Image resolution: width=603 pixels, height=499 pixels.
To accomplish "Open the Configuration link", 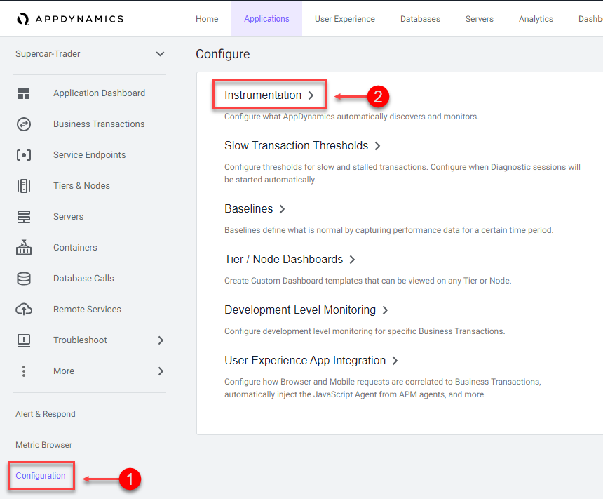I will tap(41, 476).
